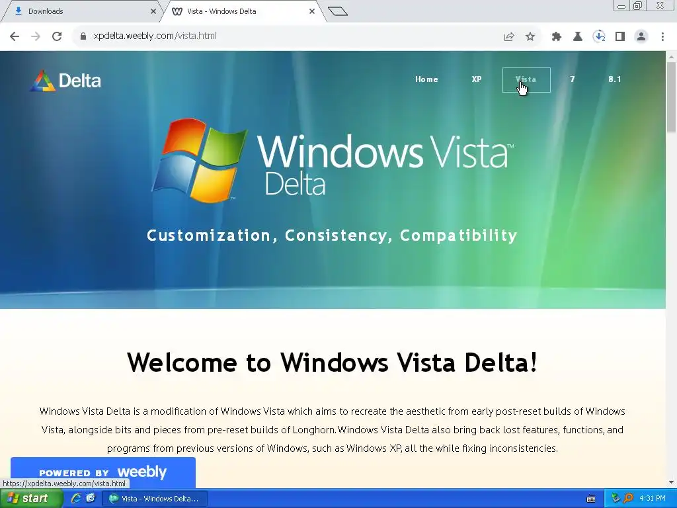Close the Vista - Windows Delta tab

312,11
